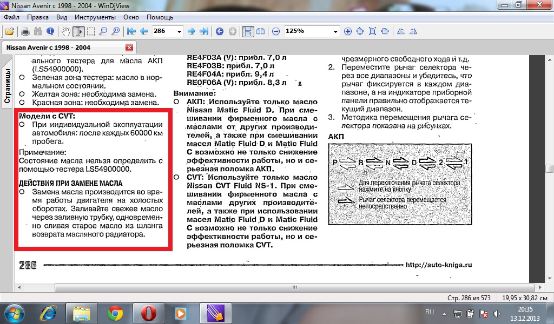Open Find with the binoculars icon
554x324 pixels.
[37, 31]
